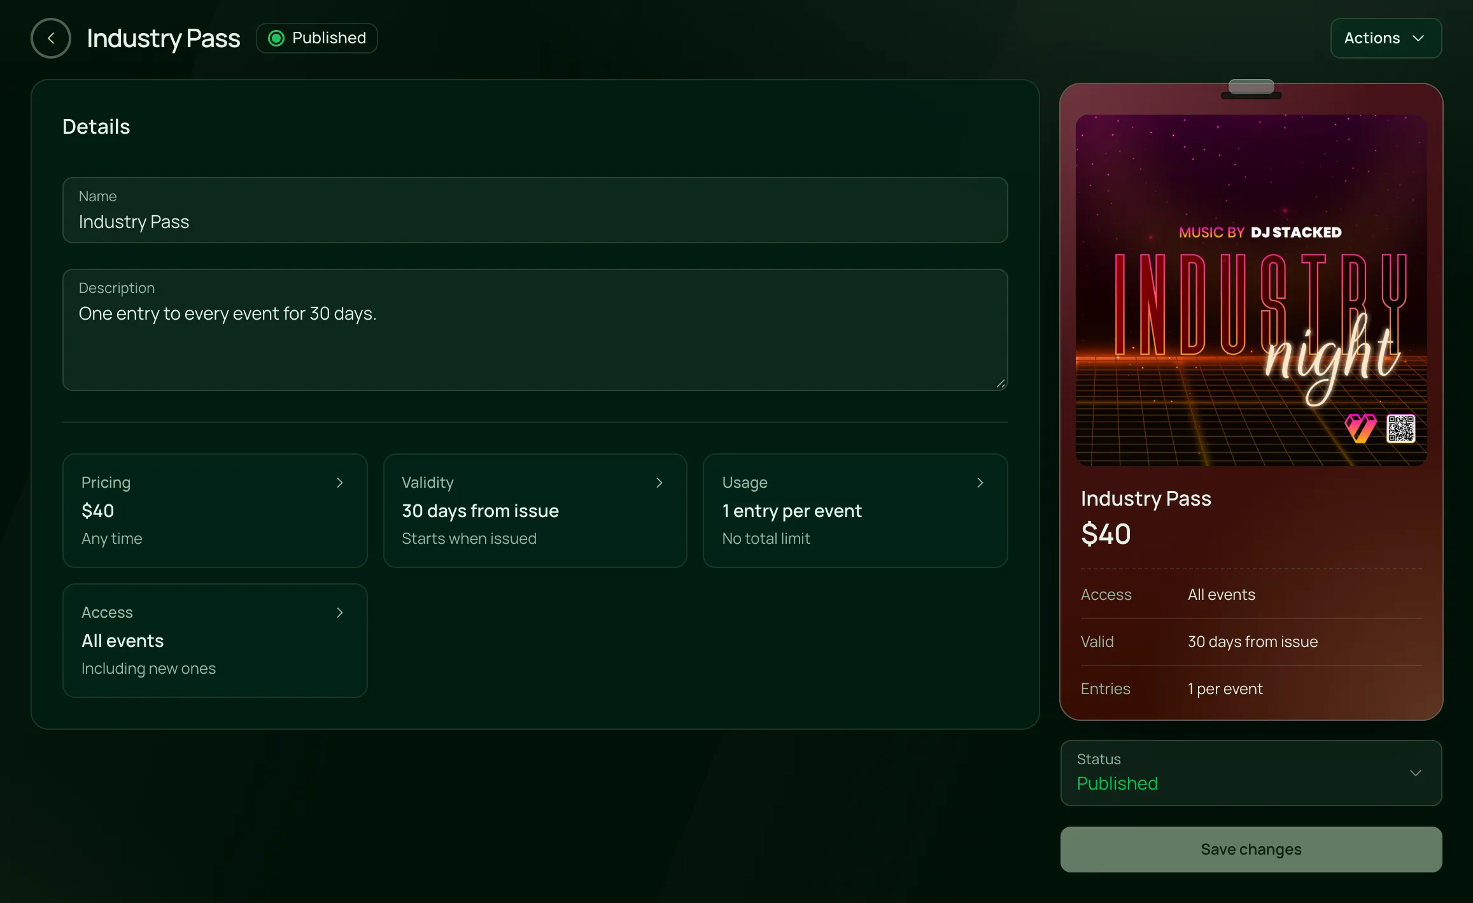Screen dimensions: 1473x903
Task: Click the $40 price on pass preview
Action: click(x=1106, y=534)
